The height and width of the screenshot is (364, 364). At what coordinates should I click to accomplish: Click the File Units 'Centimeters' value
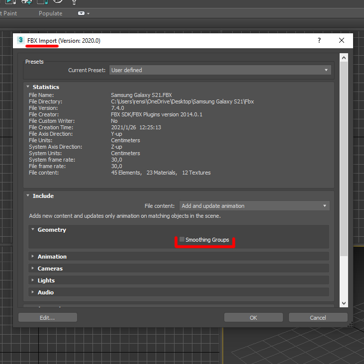point(126,140)
